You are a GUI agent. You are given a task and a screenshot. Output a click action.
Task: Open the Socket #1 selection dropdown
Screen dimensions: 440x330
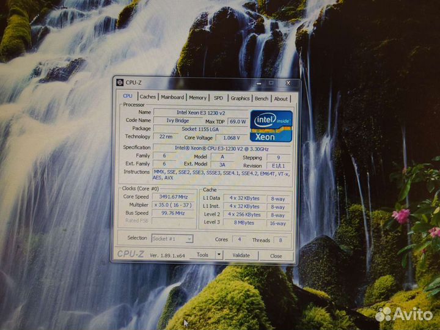coord(172,239)
